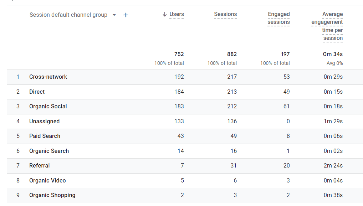This screenshot has height=206, width=363.
Task: Click the Organic Video row
Action: click(x=47, y=181)
